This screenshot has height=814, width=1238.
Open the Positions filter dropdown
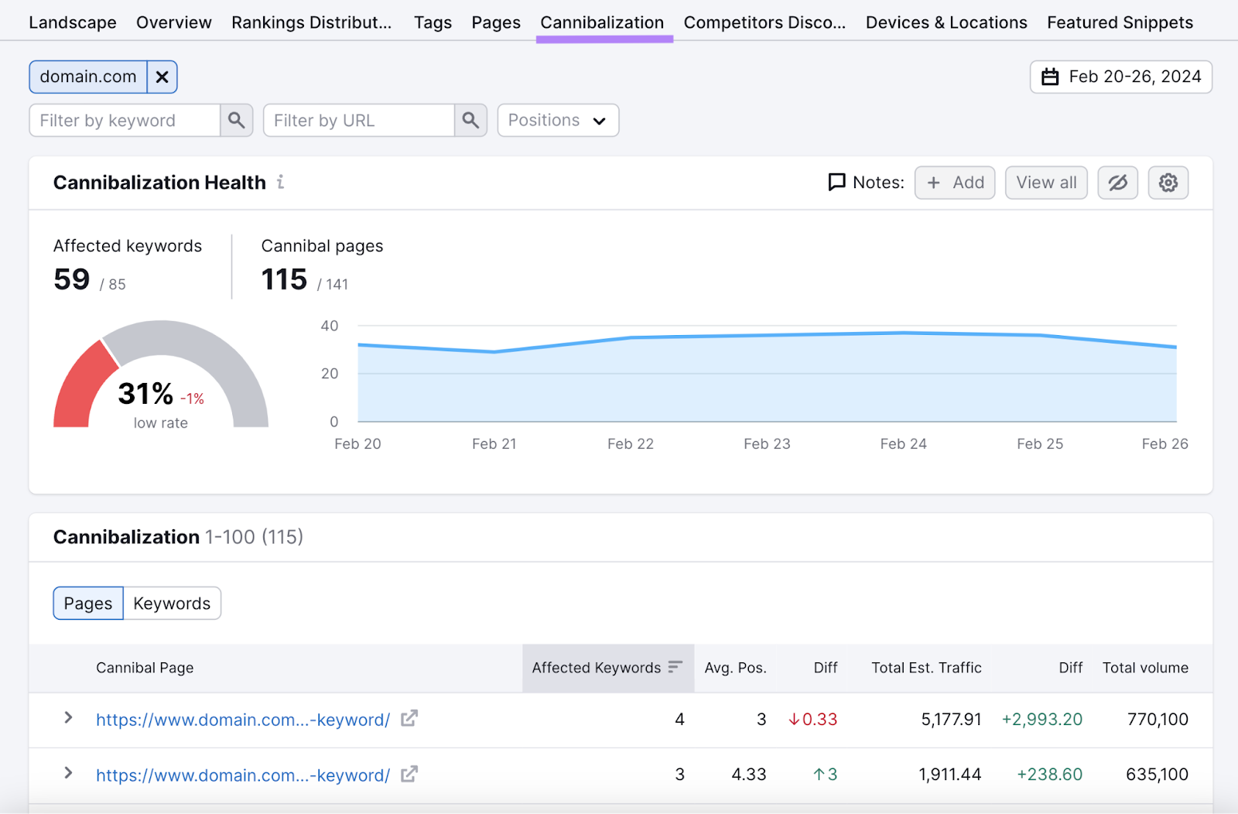click(557, 120)
